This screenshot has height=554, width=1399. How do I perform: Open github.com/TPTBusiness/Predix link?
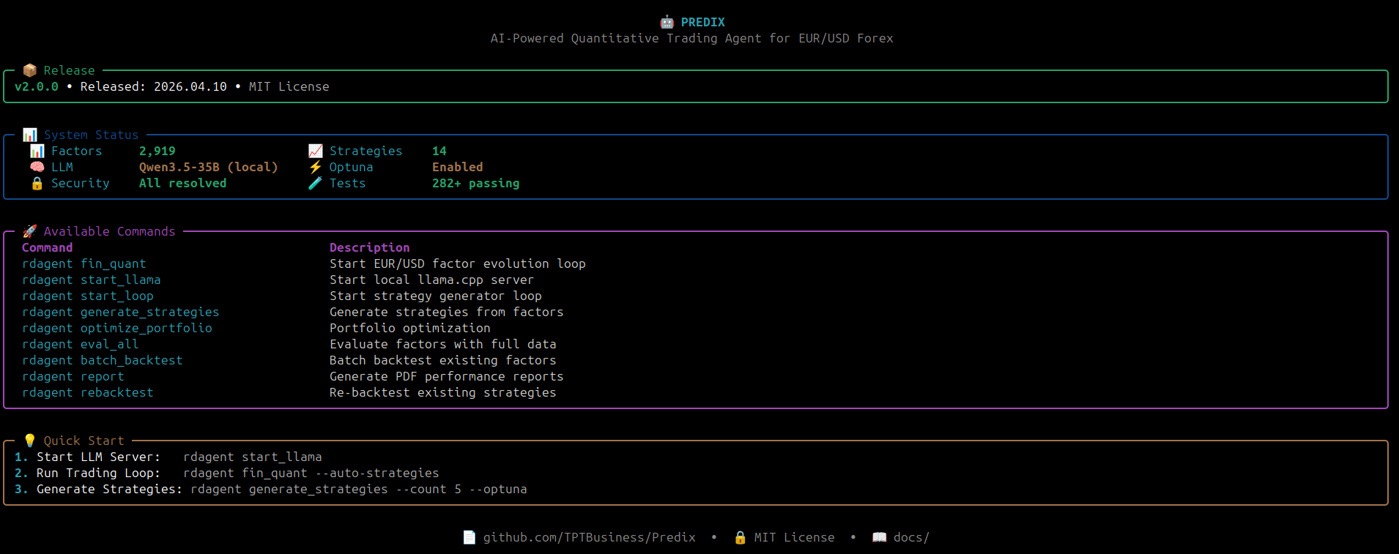coord(589,537)
